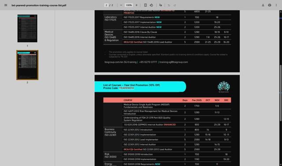Click the 1750 fee for the MDSAP course

point(197,106)
